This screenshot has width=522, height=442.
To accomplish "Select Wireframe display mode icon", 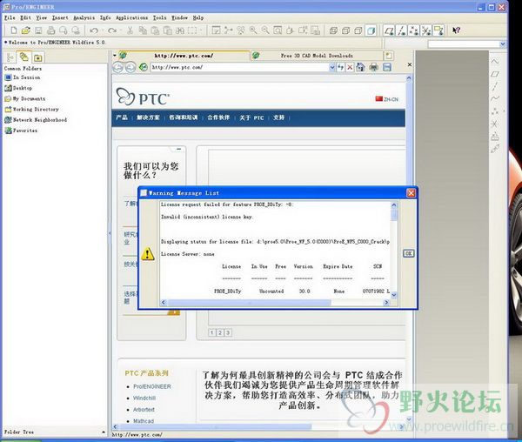I will pos(333,31).
